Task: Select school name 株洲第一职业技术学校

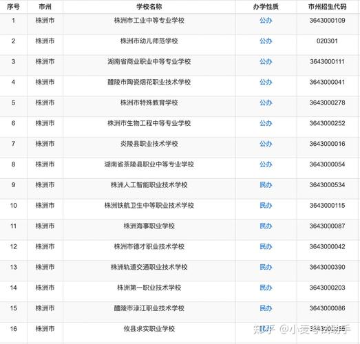Action: (149, 288)
